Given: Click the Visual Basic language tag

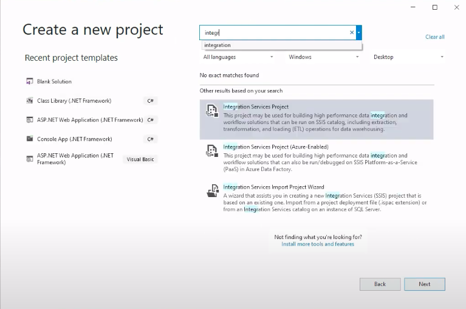Looking at the screenshot, I should pos(140,159).
